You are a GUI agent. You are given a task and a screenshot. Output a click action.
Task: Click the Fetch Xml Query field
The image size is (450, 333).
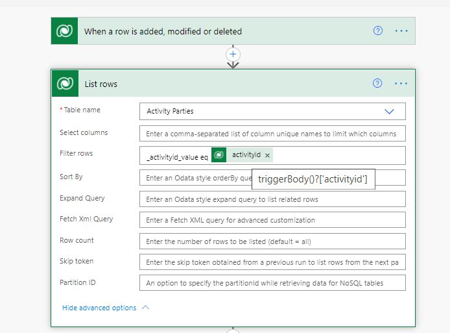272,220
